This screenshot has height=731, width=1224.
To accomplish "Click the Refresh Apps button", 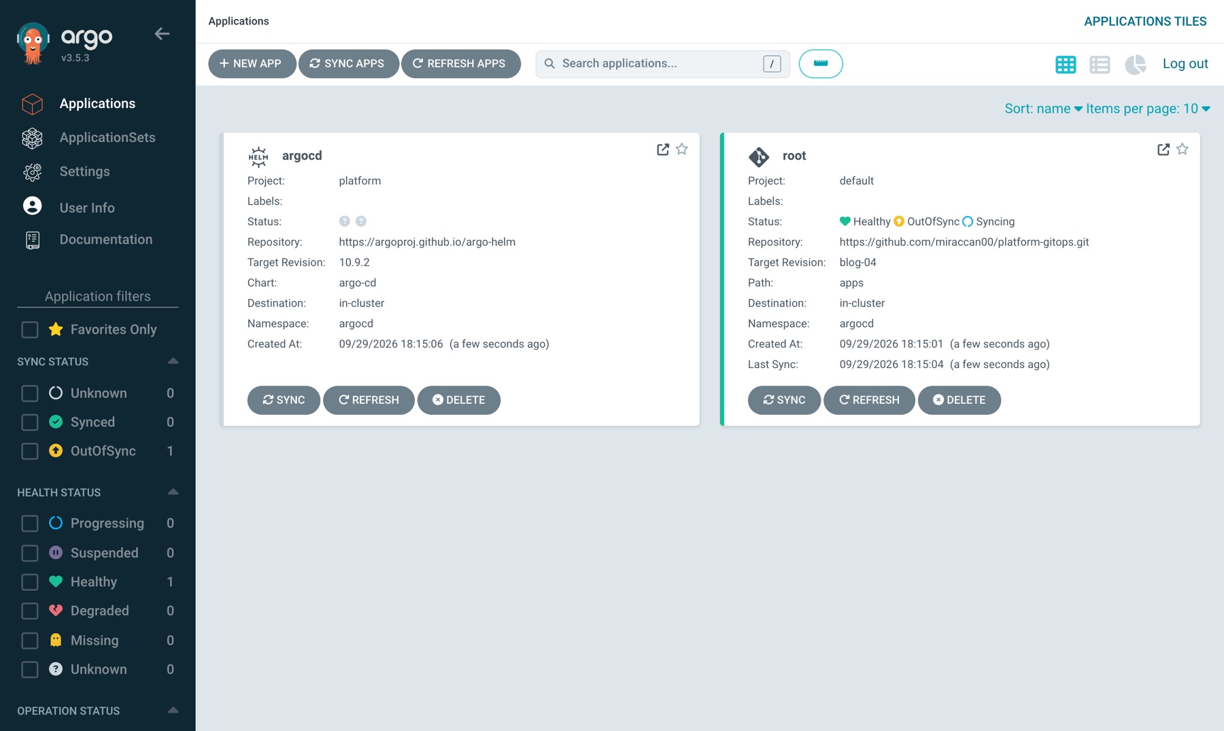I will tap(461, 64).
